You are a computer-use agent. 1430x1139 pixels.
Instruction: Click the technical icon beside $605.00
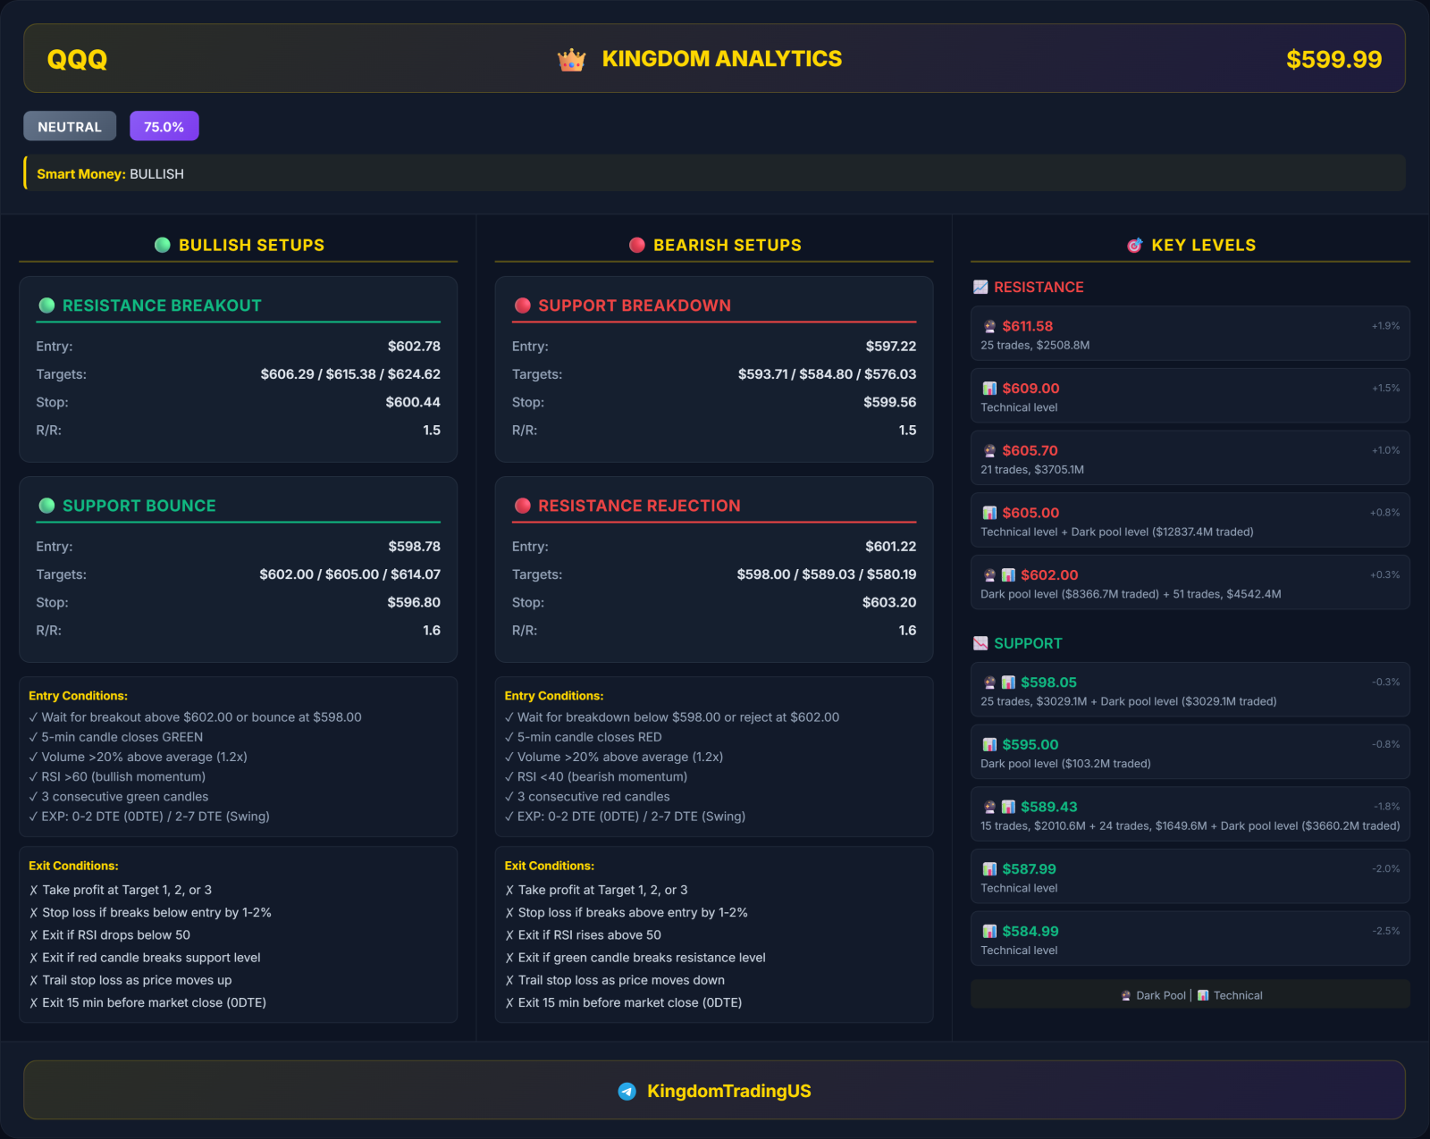click(x=989, y=513)
